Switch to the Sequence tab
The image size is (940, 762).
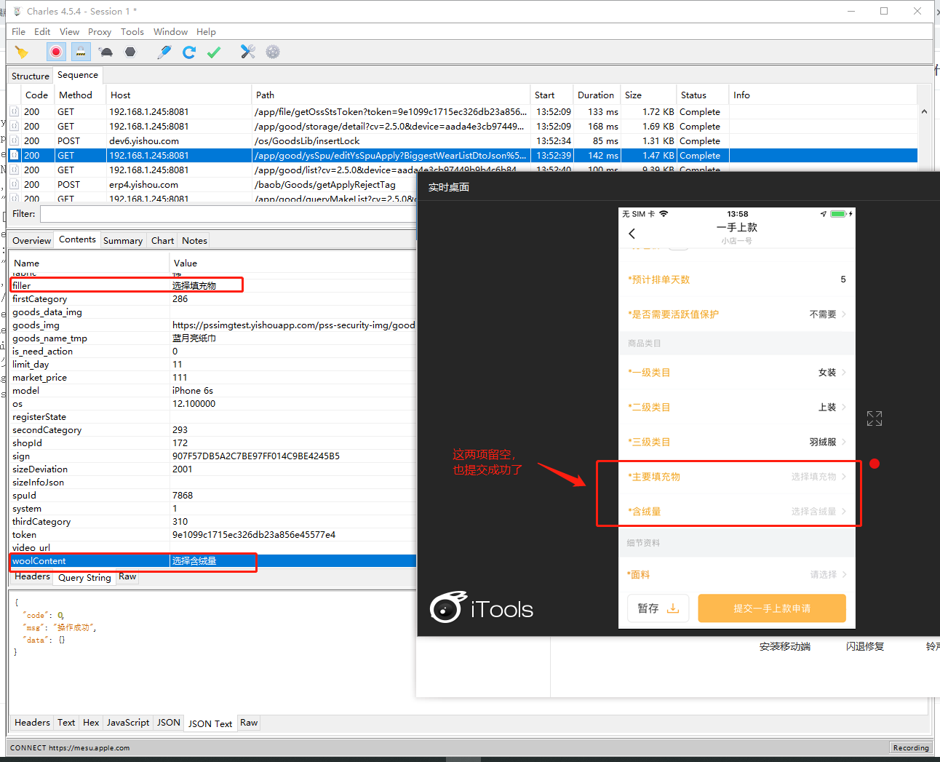click(x=78, y=75)
